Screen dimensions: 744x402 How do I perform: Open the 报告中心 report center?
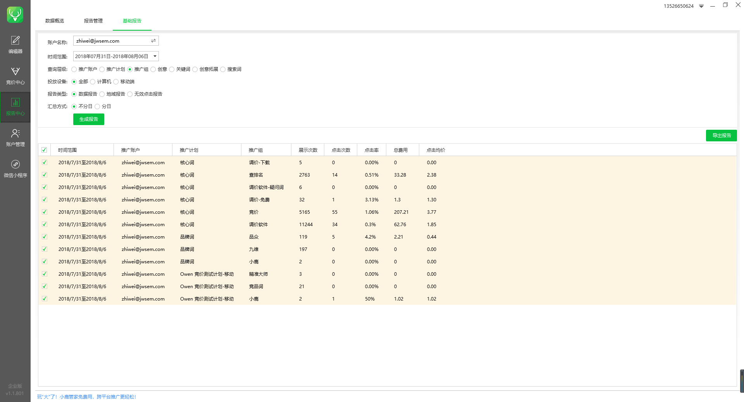click(x=15, y=107)
